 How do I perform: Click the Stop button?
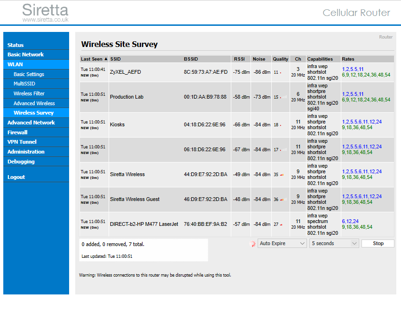pos(377,243)
